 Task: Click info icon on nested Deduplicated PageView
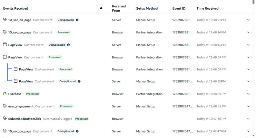pos(79,81)
